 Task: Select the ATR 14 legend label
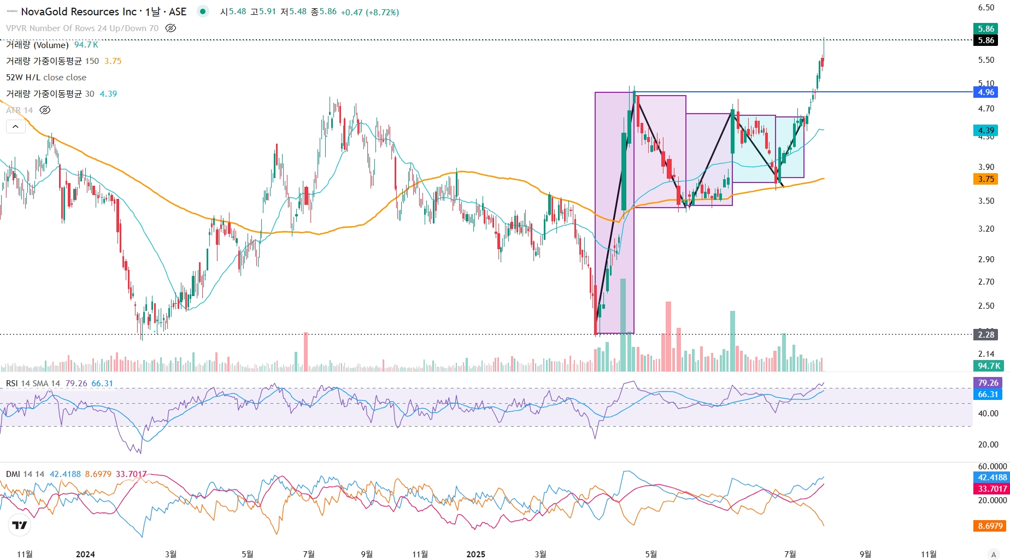coord(20,110)
